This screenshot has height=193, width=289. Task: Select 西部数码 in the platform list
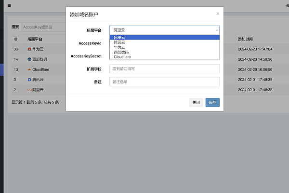pyautogui.click(x=165, y=52)
